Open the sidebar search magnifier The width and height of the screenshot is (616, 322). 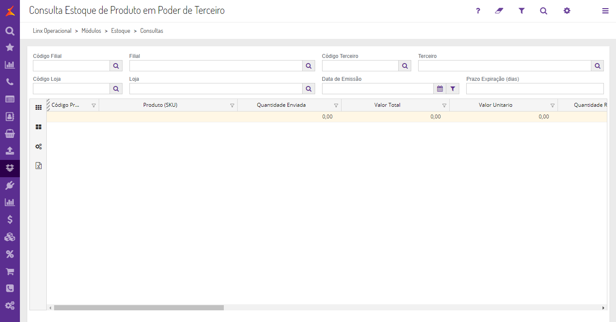pos(10,31)
